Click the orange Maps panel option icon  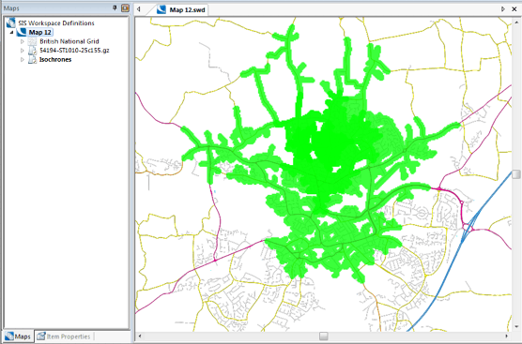(125, 8)
